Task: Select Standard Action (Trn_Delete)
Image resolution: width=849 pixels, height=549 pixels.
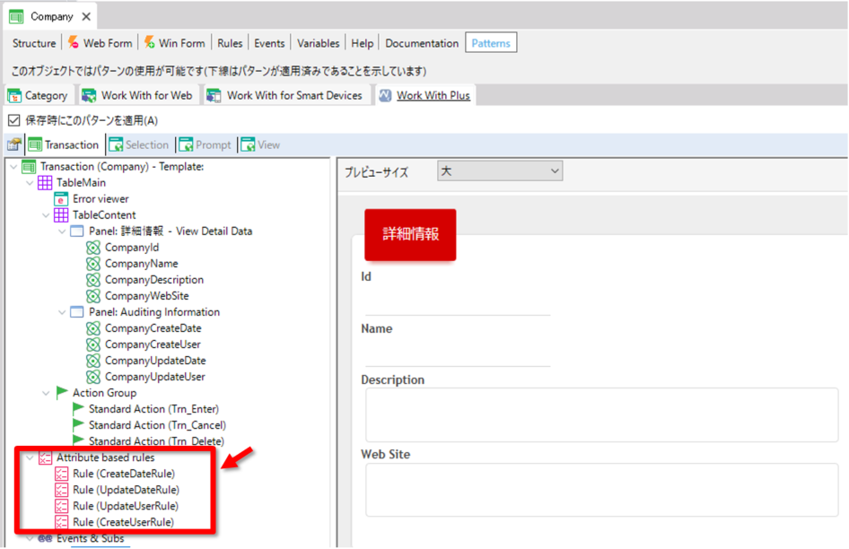Action: (156, 441)
